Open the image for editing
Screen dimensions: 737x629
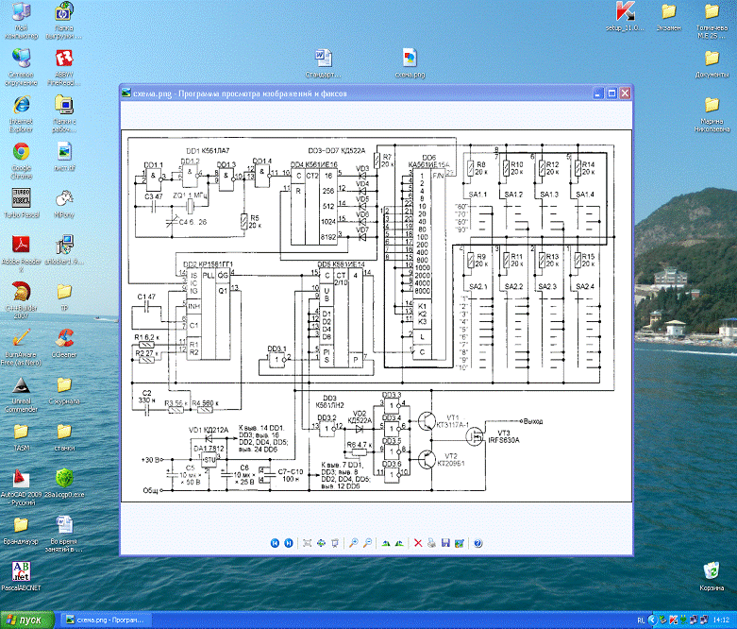point(460,543)
